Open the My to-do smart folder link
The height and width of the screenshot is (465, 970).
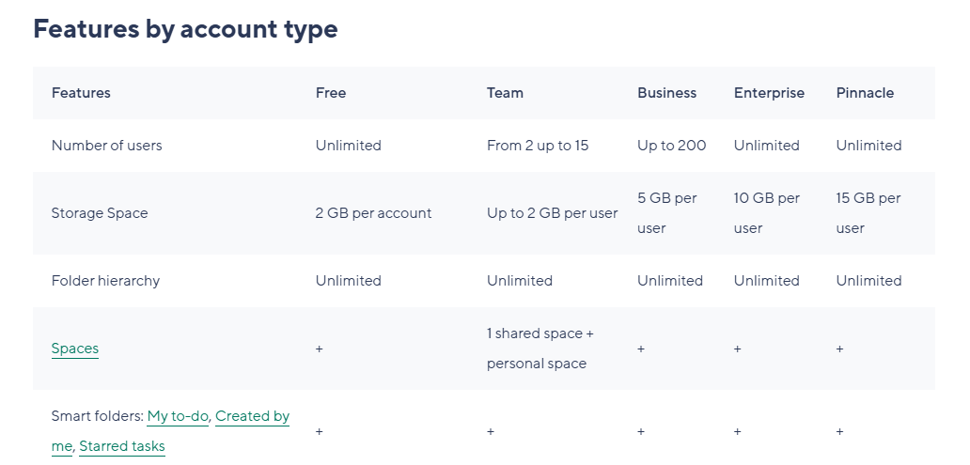[178, 416]
